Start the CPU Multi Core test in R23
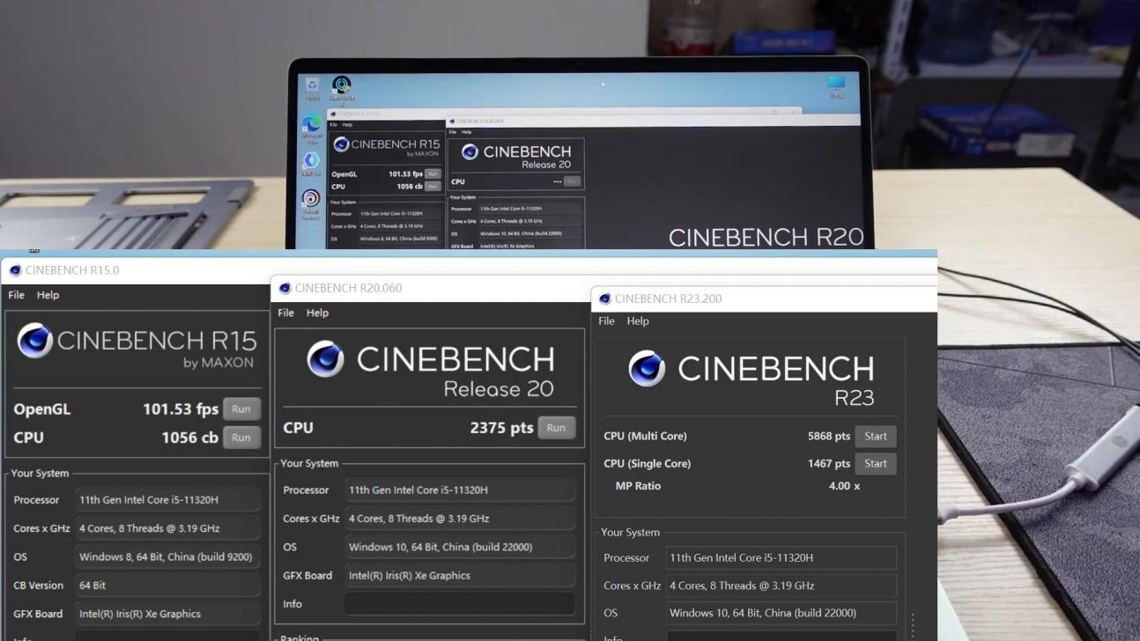The width and height of the screenshot is (1140, 641). [x=875, y=437]
